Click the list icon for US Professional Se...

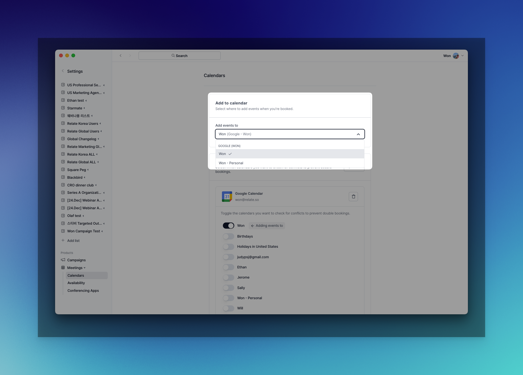[63, 85]
